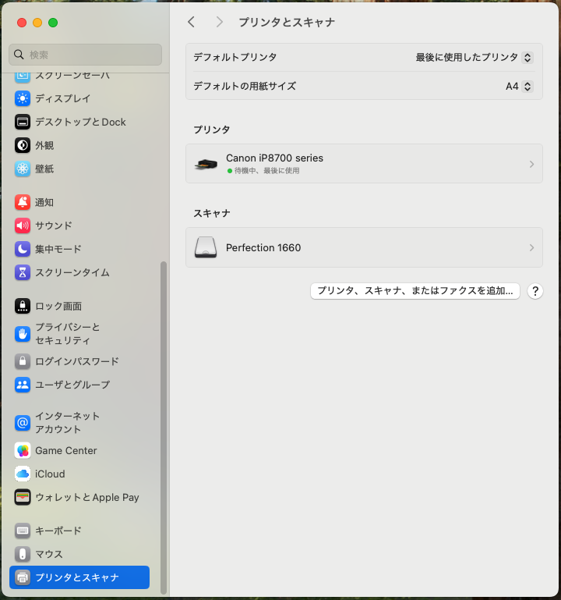
Task: Click the プリンタとスキャナ printer icon in sidebar
Action: [23, 577]
